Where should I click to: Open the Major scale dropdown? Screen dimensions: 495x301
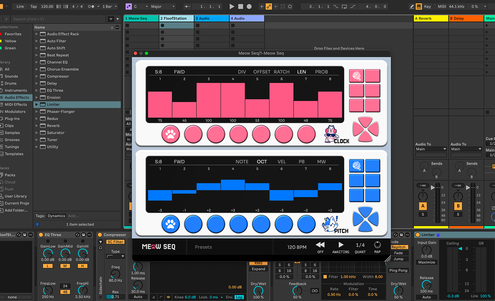click(162, 6)
